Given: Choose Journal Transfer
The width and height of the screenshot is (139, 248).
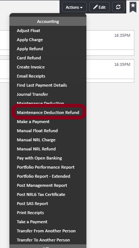Looking at the screenshot, I should [x=32, y=94].
